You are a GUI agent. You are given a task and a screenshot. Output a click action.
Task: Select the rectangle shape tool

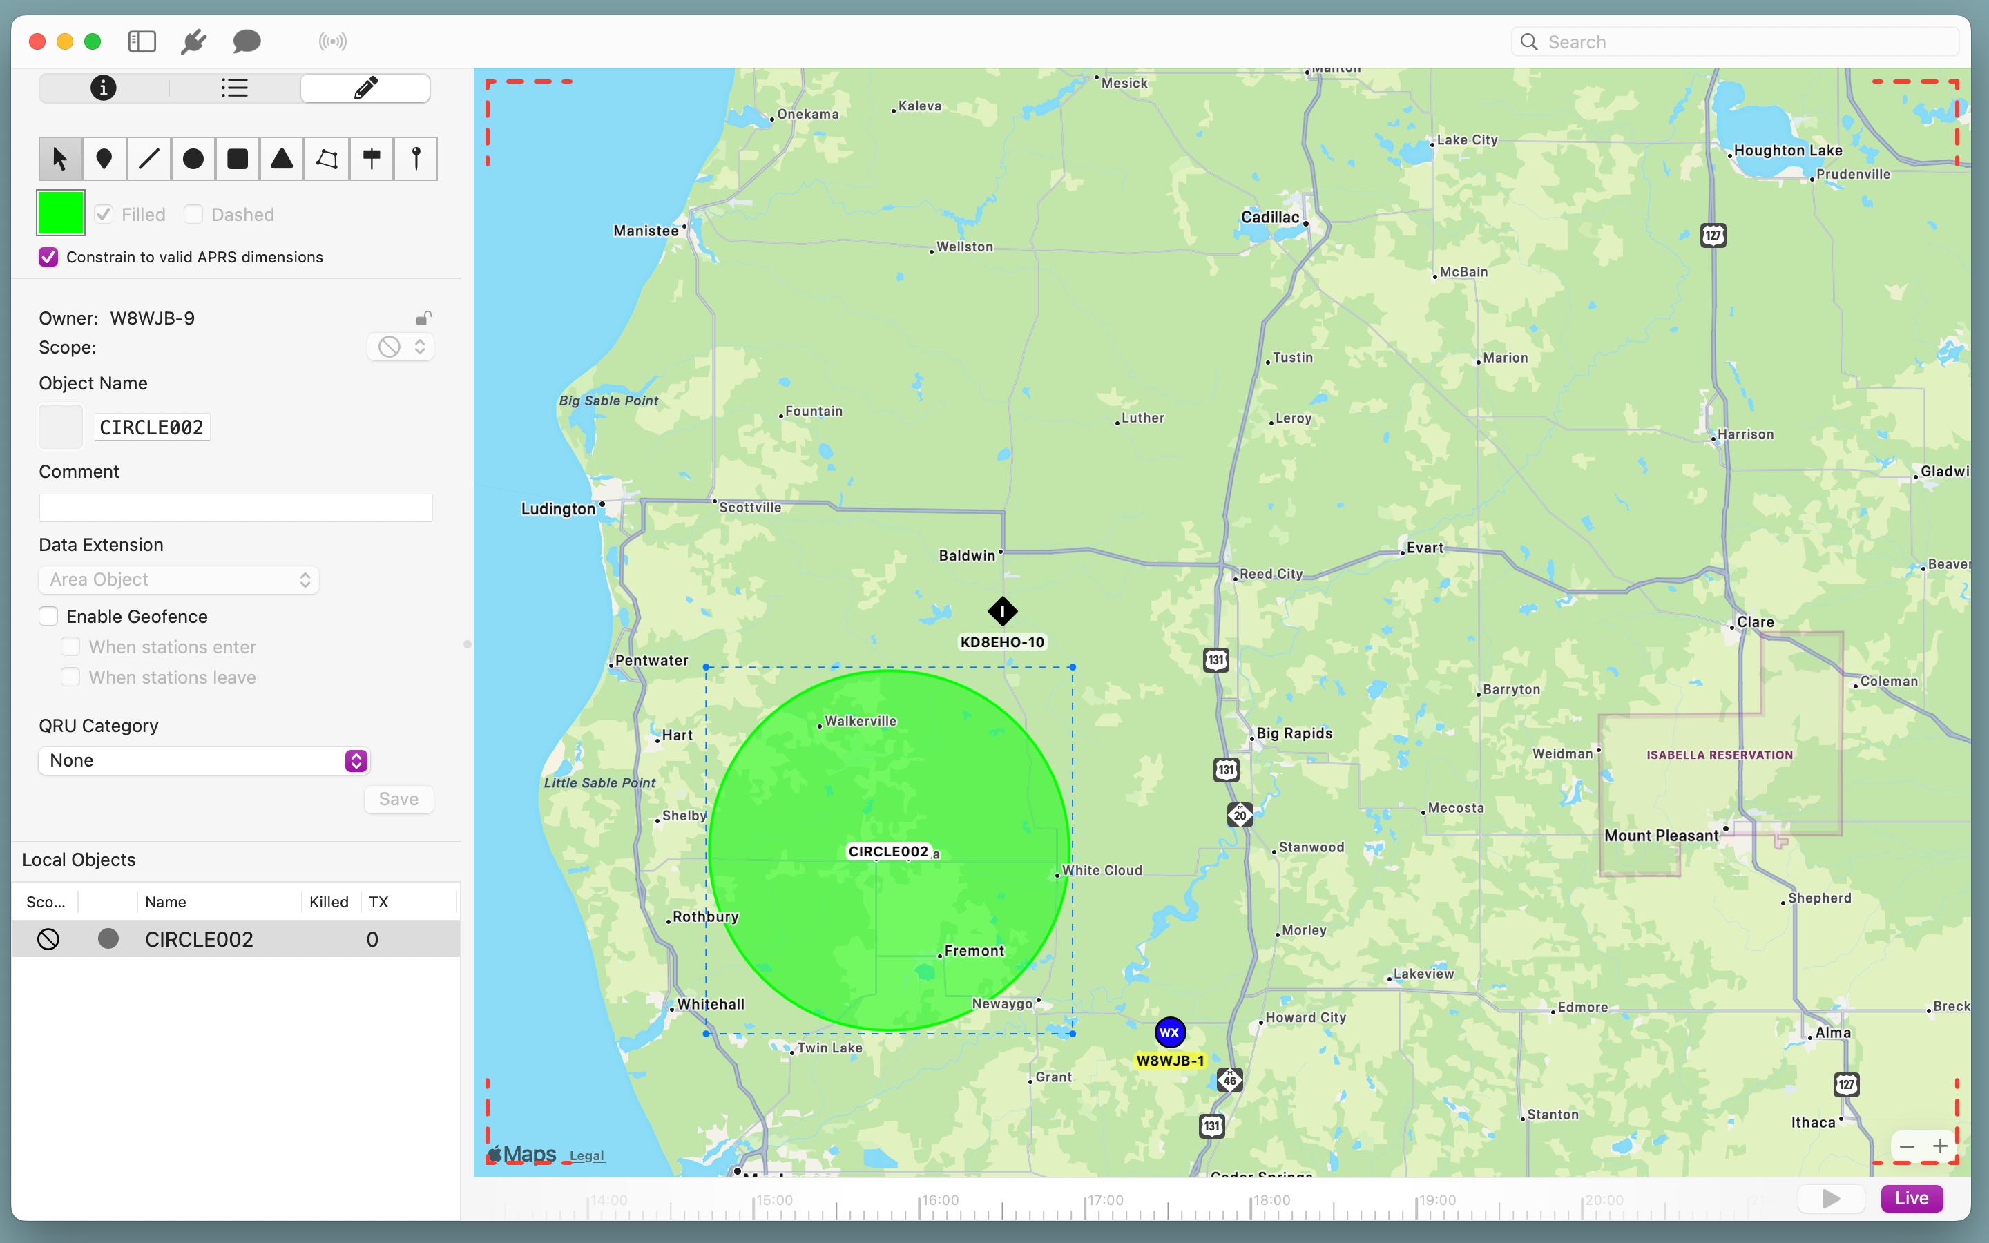tap(238, 159)
